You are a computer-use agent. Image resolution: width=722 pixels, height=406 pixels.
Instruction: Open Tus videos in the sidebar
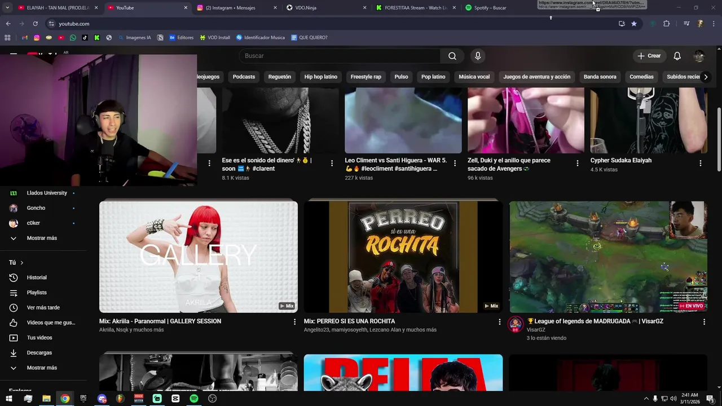pyautogui.click(x=39, y=338)
